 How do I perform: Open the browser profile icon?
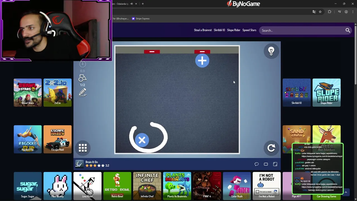pyautogui.click(x=346, y=12)
